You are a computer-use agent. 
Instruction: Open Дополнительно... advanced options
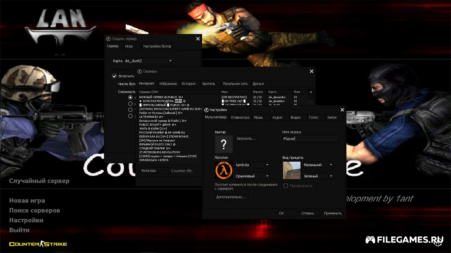(231, 197)
